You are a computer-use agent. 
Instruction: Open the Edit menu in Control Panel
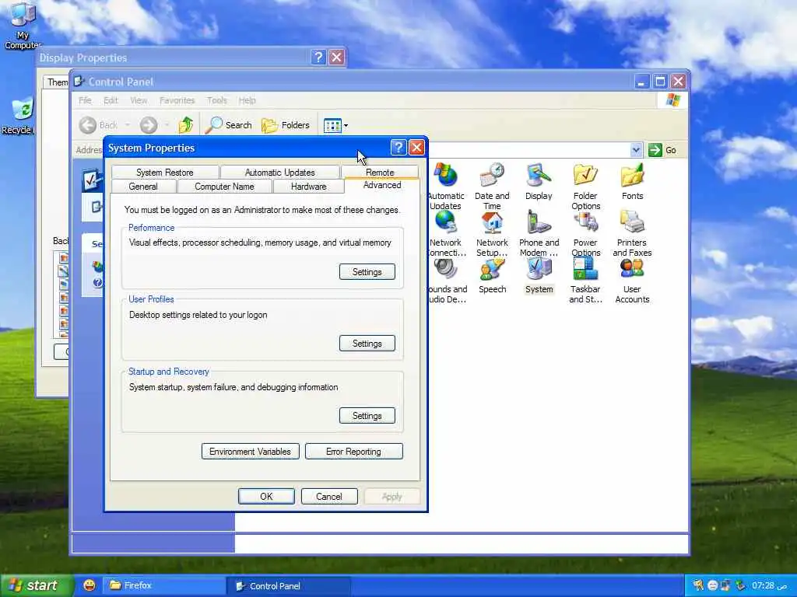coord(111,100)
